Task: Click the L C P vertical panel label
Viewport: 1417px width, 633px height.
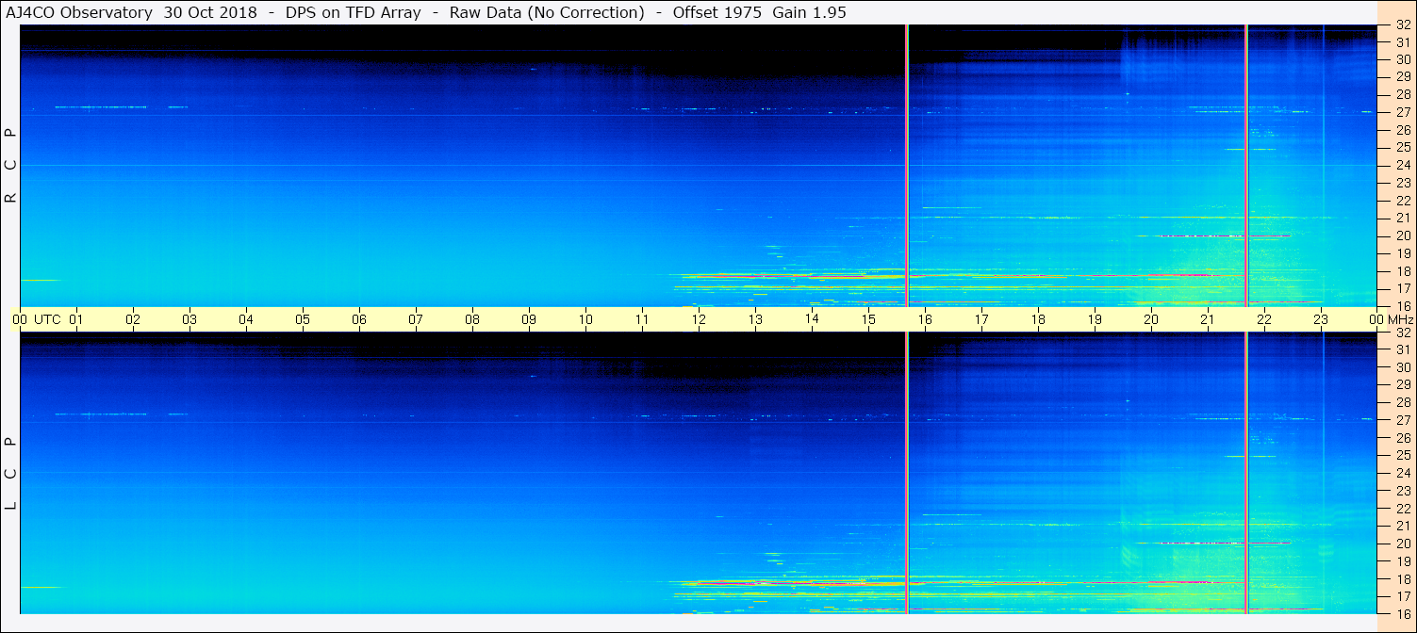Action: coord(10,473)
